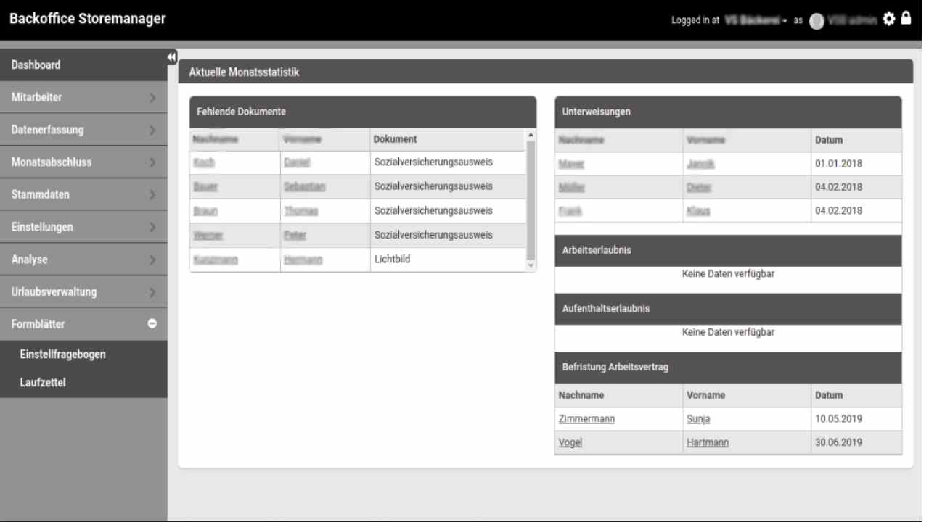Expand the Stammdaten chevron arrow

click(152, 195)
